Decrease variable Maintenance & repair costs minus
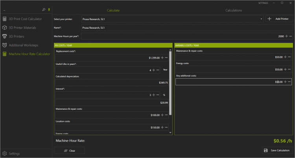 (289, 57)
